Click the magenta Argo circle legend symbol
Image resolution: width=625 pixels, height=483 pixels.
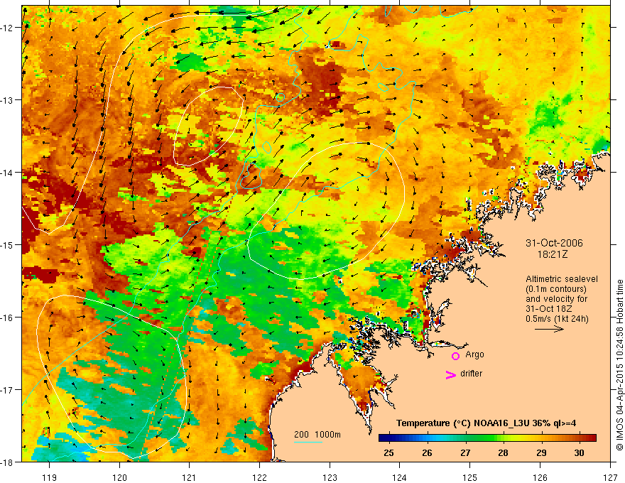pos(455,356)
